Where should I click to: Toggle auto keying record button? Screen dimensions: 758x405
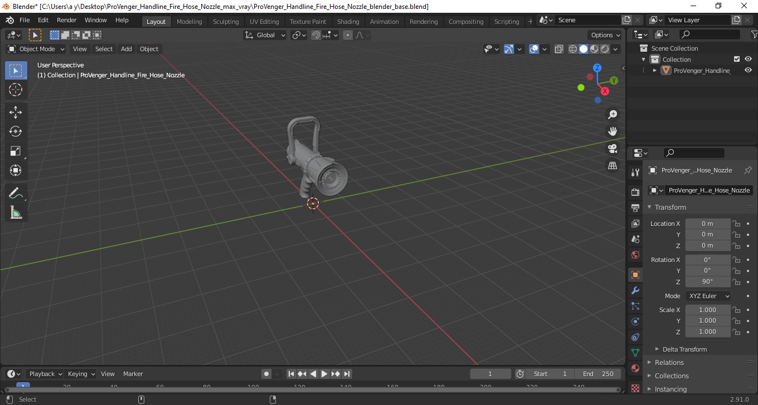266,374
